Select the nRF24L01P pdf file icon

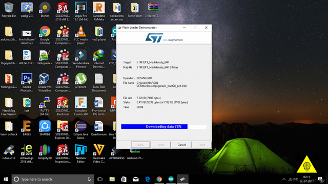pyautogui.click(x=27, y=57)
